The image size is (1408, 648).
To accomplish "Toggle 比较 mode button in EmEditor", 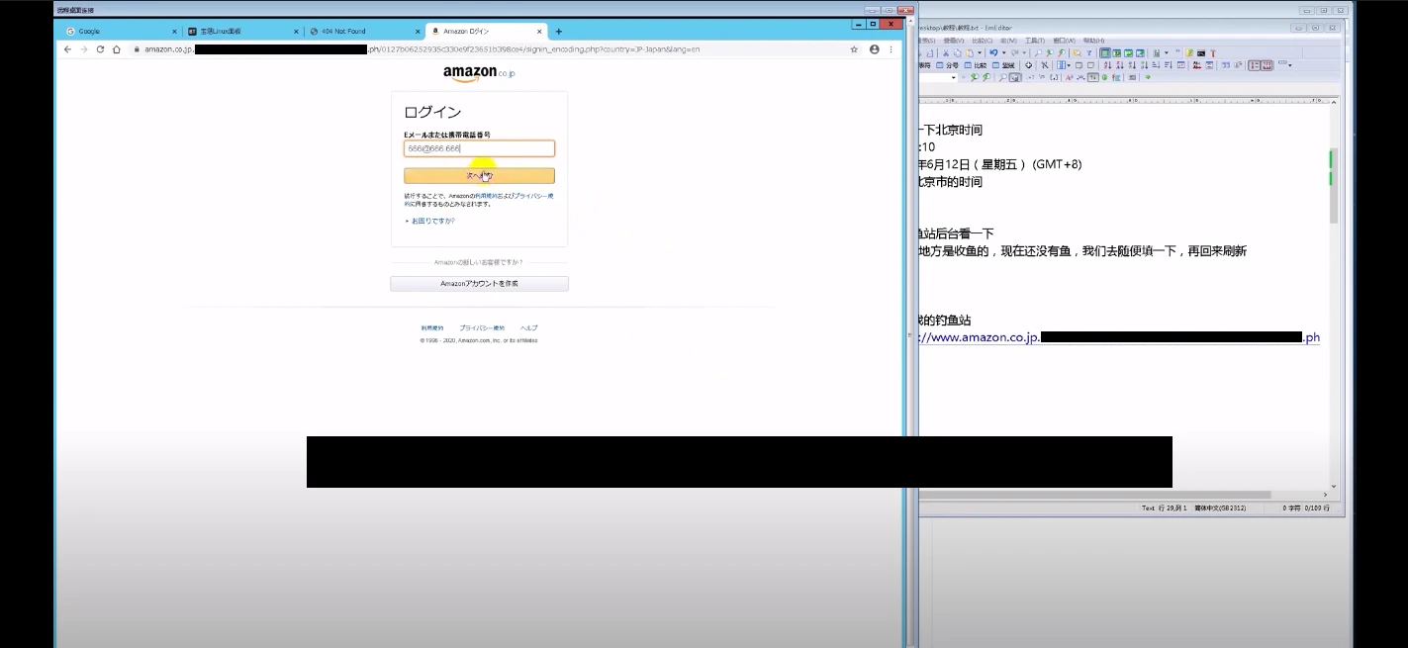I will (x=977, y=65).
